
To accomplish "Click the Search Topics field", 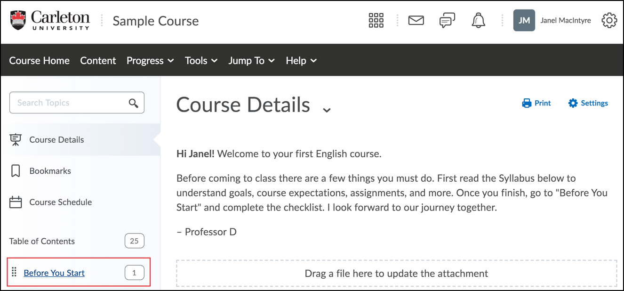I will click(x=68, y=103).
